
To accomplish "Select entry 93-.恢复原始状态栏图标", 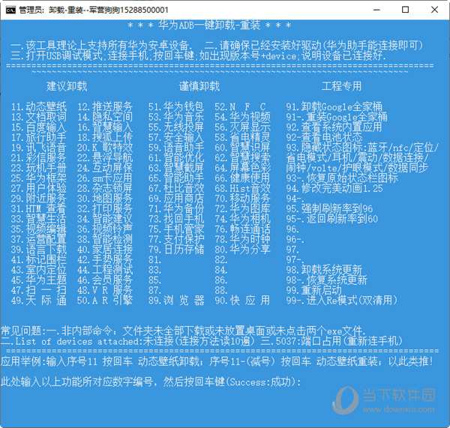I will [x=342, y=178].
